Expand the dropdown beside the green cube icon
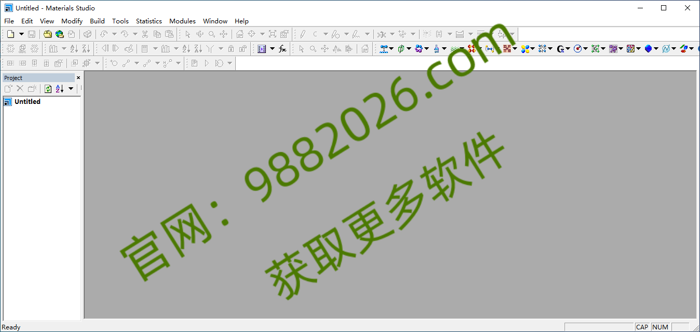Screen dimensions: 700x332 409,49
